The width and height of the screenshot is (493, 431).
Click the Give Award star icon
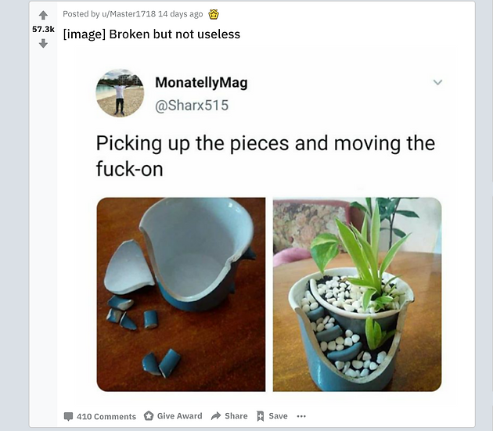pyautogui.click(x=149, y=416)
